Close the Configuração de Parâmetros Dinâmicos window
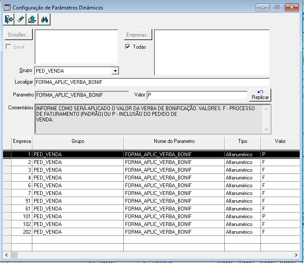The height and width of the screenshot is (263, 304). click(x=292, y=7)
